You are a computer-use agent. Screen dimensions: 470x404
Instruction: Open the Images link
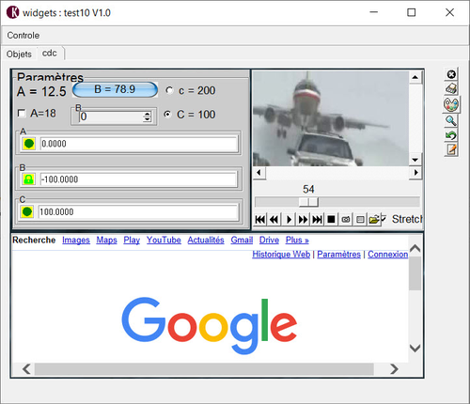pyautogui.click(x=76, y=241)
